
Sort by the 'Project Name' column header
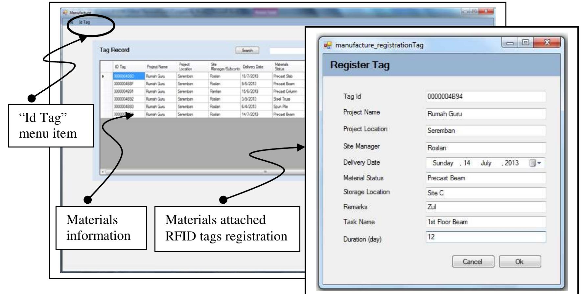point(161,67)
